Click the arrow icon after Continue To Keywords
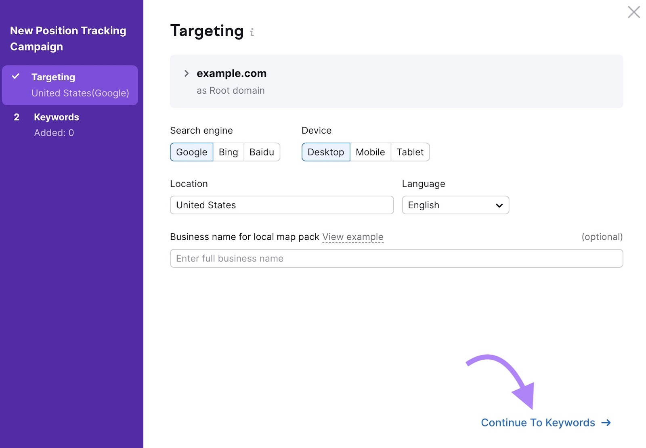This screenshot has width=646, height=448. tap(607, 423)
